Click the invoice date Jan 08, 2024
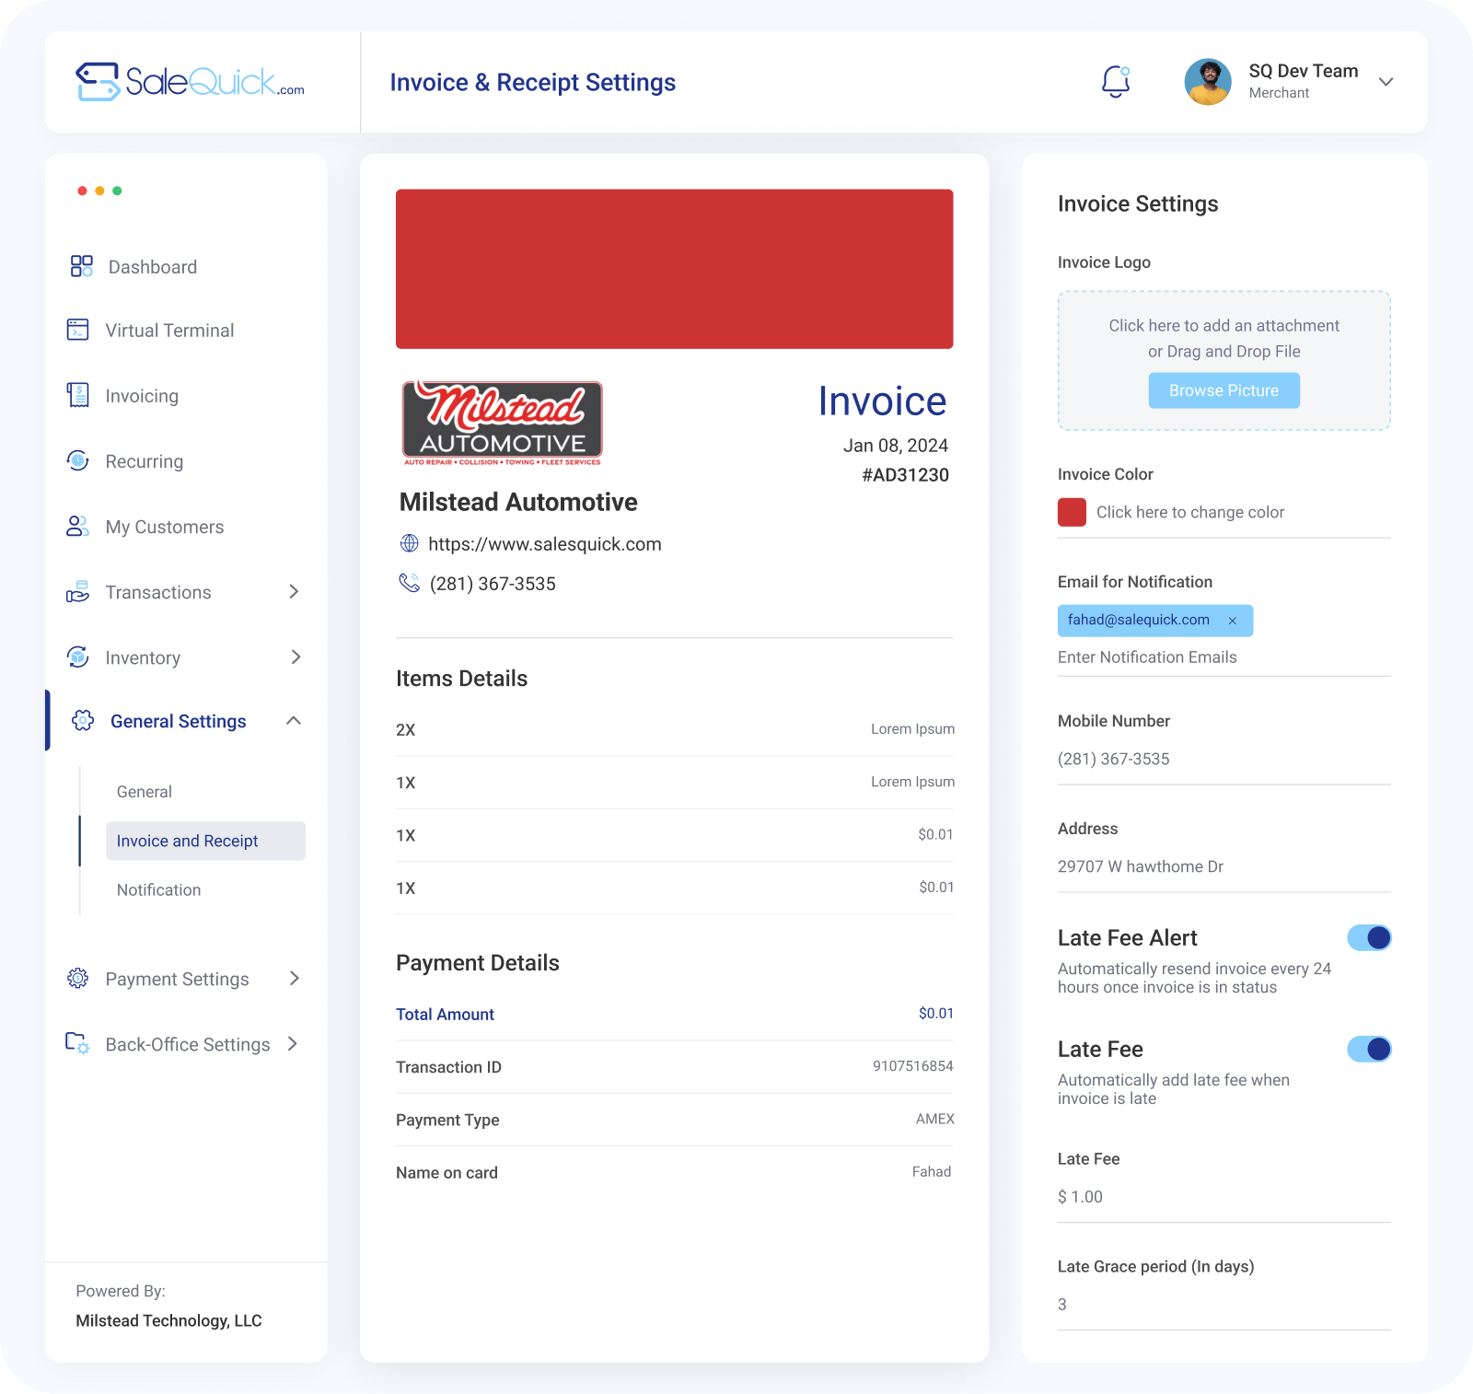 pos(895,446)
